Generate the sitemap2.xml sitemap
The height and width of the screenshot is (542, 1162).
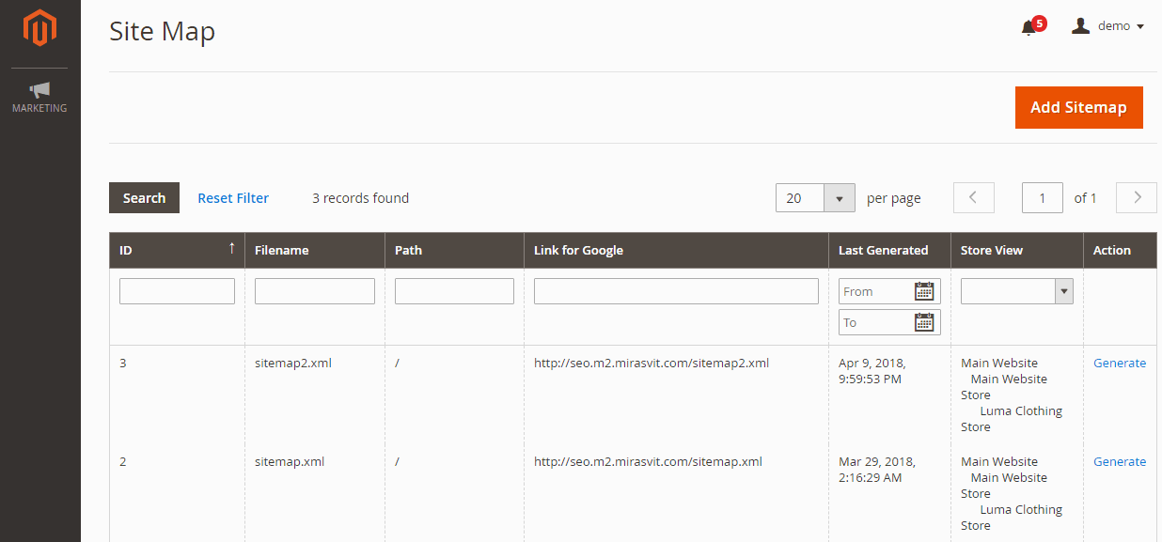(1119, 364)
